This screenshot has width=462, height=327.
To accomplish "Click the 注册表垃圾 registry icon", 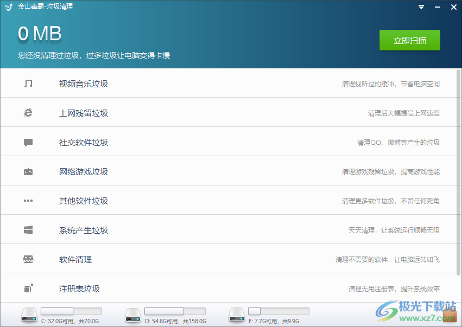I will pyautogui.click(x=29, y=288).
